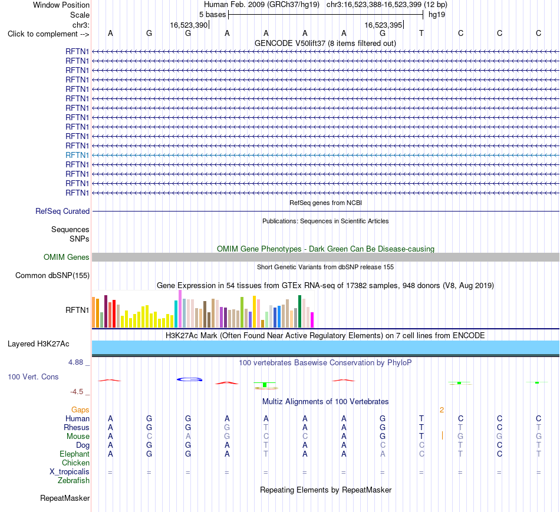Viewport: 560px width, 512px height.
Task: Click the -4.5 lower conservation axis value
Action: (77, 392)
